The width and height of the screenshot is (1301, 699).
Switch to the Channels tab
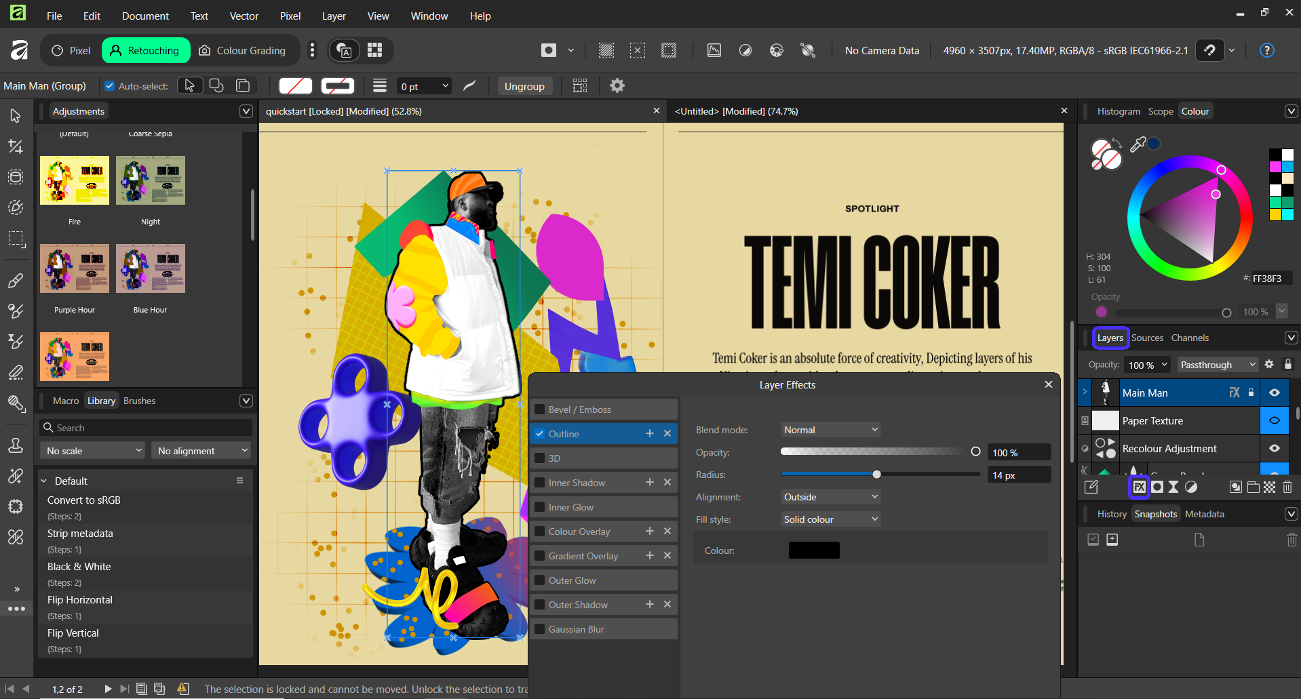coord(1190,338)
